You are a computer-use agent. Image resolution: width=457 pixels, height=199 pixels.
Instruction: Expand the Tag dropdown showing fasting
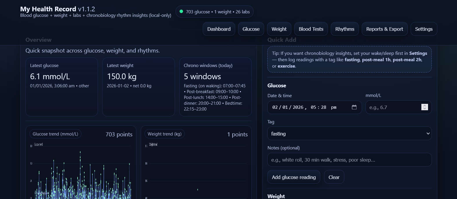349,133
